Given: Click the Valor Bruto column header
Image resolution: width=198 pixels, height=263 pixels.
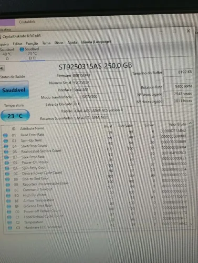Looking at the screenshot, I should (x=178, y=124).
